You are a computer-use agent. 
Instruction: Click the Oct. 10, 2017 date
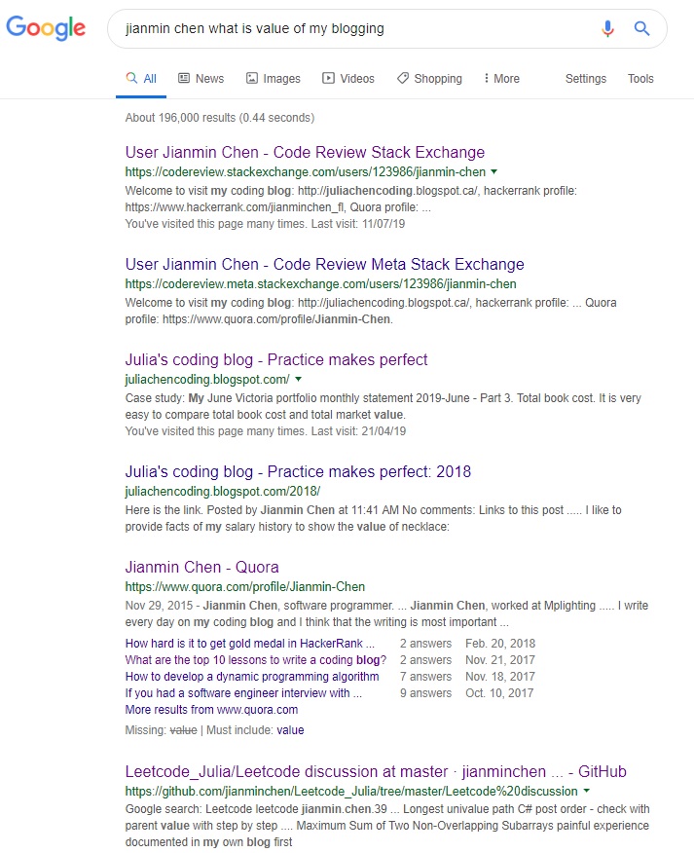pyautogui.click(x=499, y=693)
